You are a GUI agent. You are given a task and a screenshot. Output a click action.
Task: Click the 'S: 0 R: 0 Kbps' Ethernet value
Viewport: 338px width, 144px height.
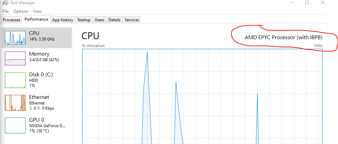pyautogui.click(x=42, y=108)
